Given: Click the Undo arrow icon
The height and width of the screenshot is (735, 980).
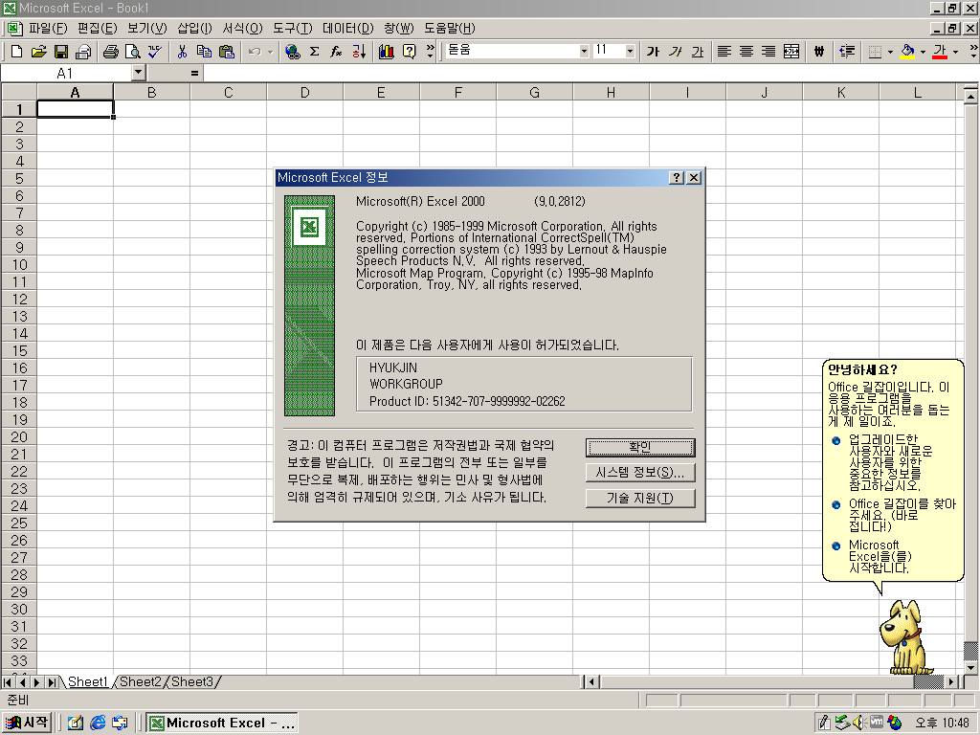Looking at the screenshot, I should coord(255,52).
